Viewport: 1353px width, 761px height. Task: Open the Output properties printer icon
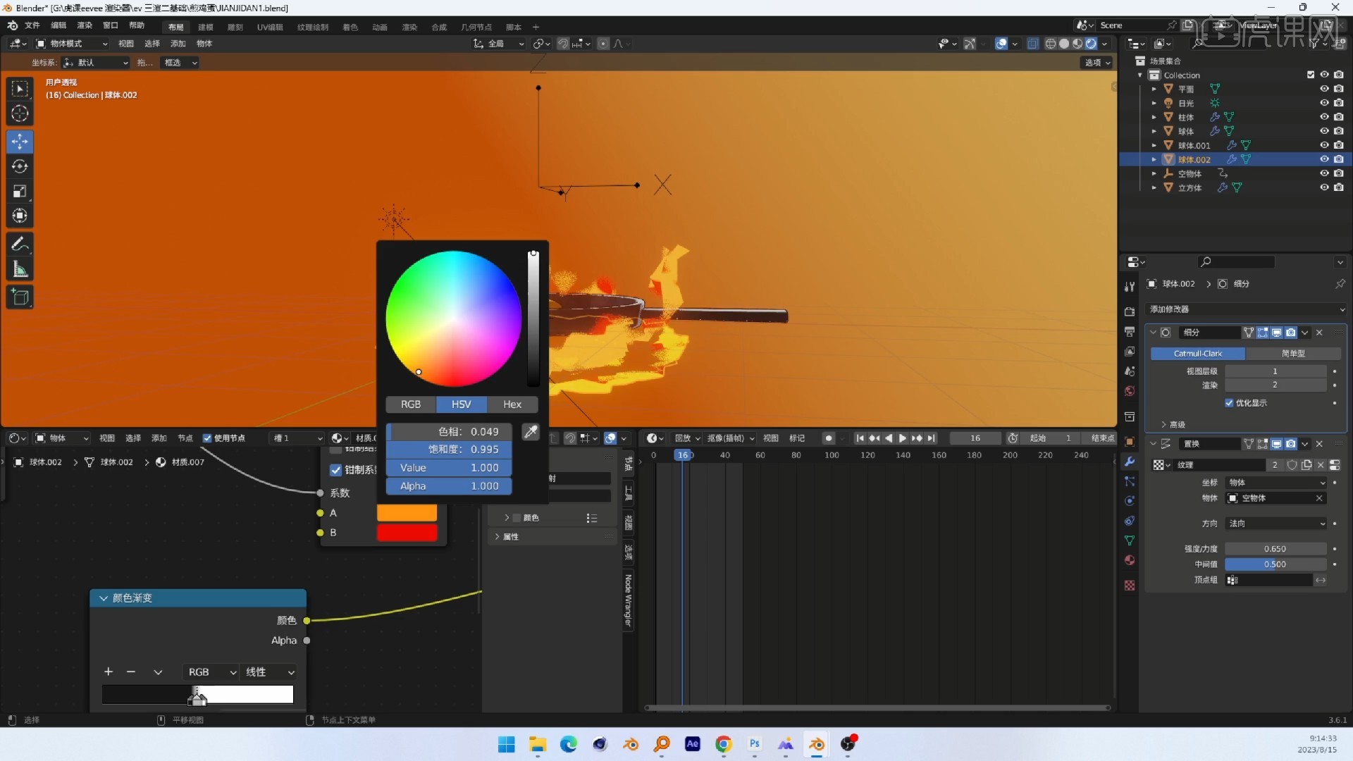click(x=1130, y=331)
